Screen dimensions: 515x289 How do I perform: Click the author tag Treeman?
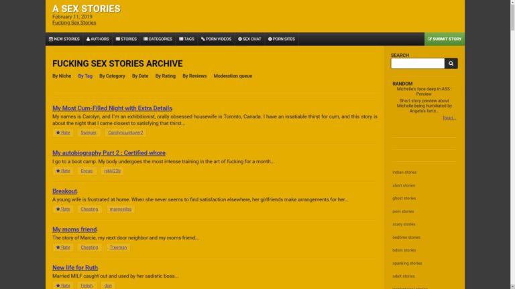tap(117, 247)
